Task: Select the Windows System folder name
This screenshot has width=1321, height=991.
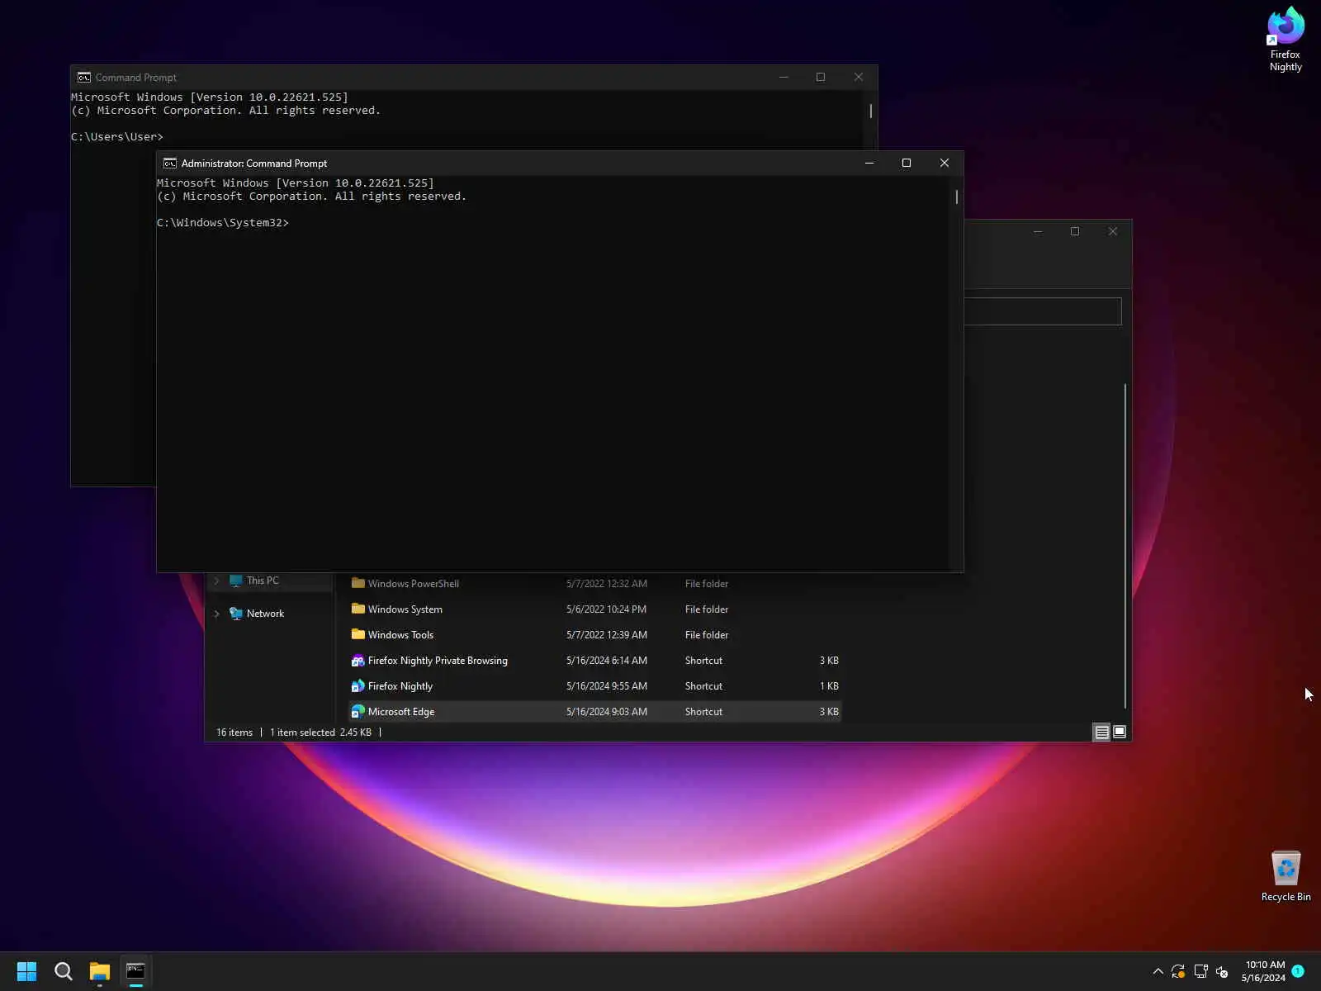Action: pos(405,609)
